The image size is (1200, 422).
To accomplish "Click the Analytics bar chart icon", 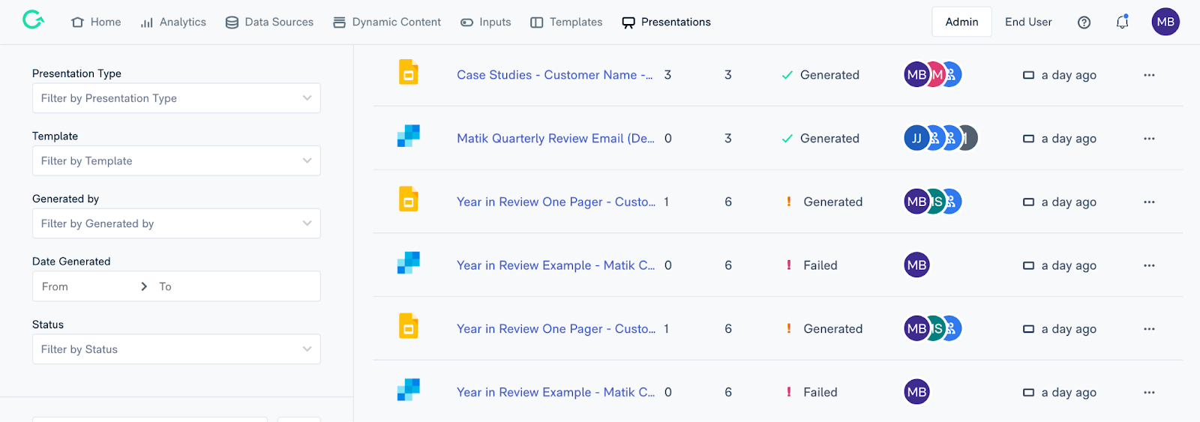I will pos(147,22).
